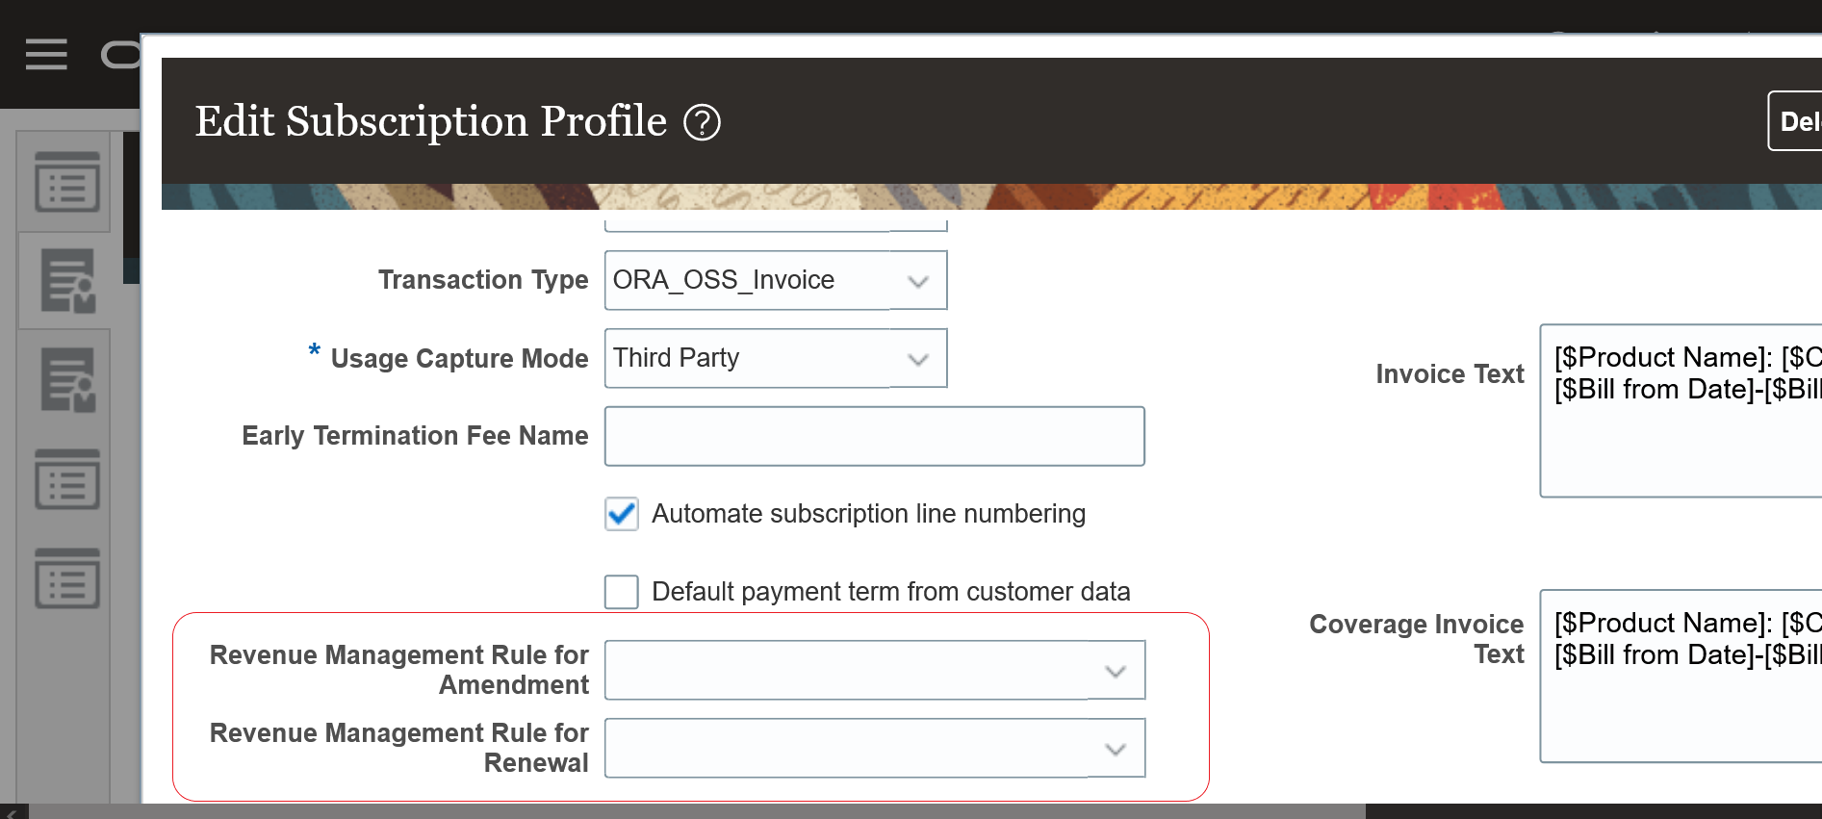Click the ORA_OSS_Invoice value in Transaction Type
Screen dimensions: 1822x819
[x=724, y=280]
